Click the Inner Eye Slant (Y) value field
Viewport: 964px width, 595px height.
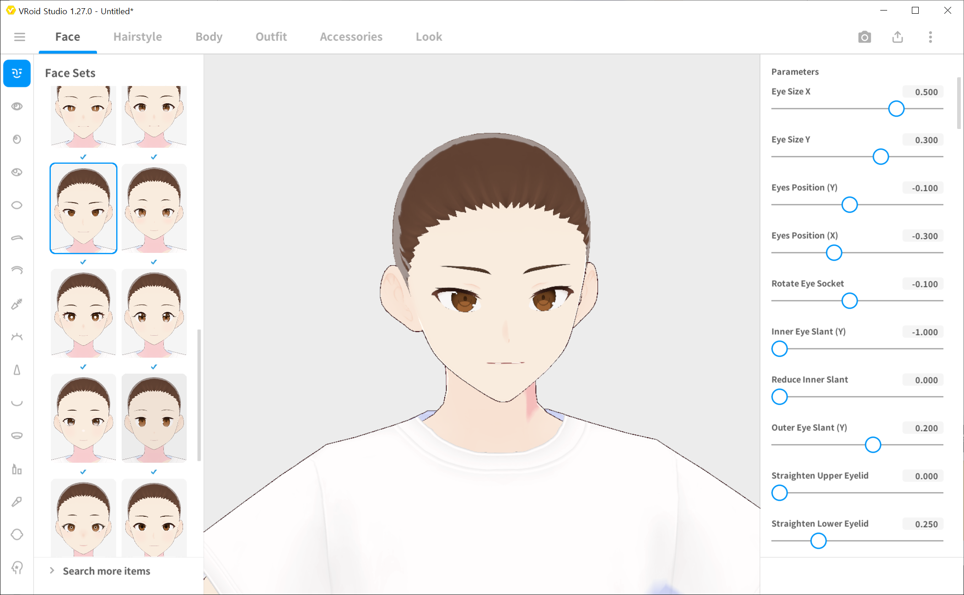(x=923, y=332)
